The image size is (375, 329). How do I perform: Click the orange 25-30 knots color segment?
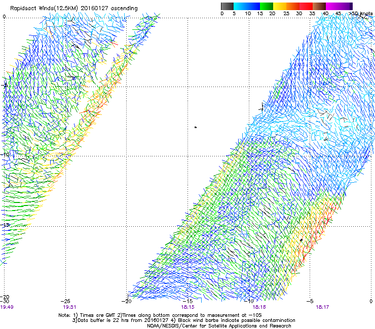tap(293, 6)
